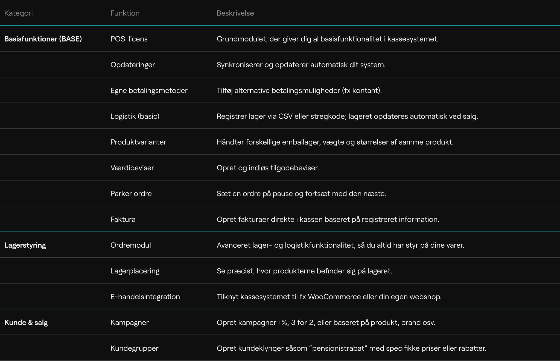Click the Lagerplacering function name

[135, 271]
